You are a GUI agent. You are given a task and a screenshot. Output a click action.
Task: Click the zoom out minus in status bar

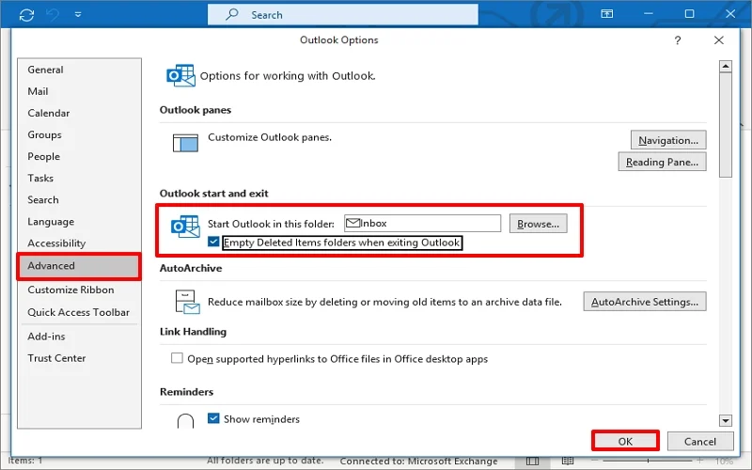coord(595,461)
